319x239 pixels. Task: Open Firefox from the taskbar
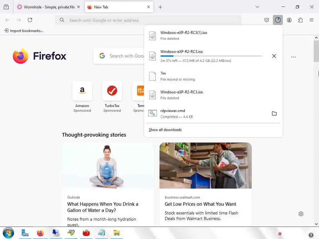40,233
